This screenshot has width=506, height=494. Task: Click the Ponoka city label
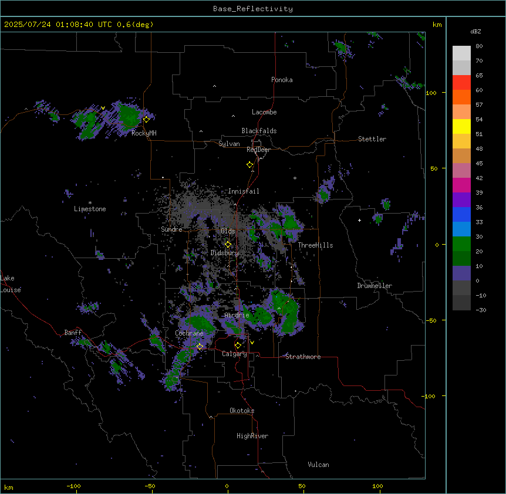pyautogui.click(x=282, y=80)
